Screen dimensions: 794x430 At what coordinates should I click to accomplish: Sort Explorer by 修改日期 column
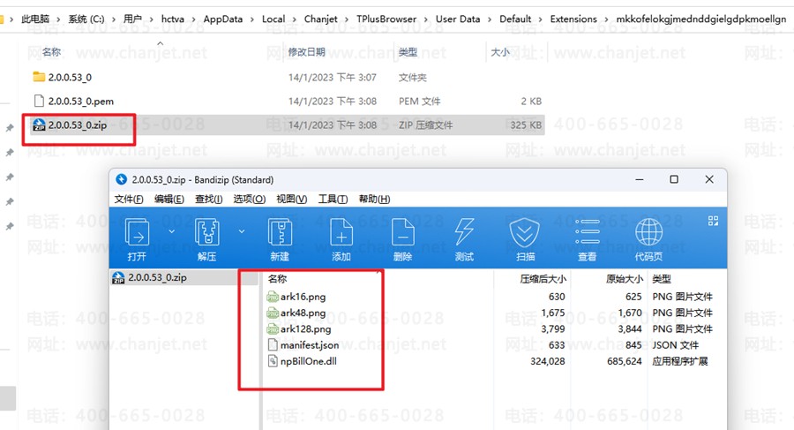coord(306,52)
